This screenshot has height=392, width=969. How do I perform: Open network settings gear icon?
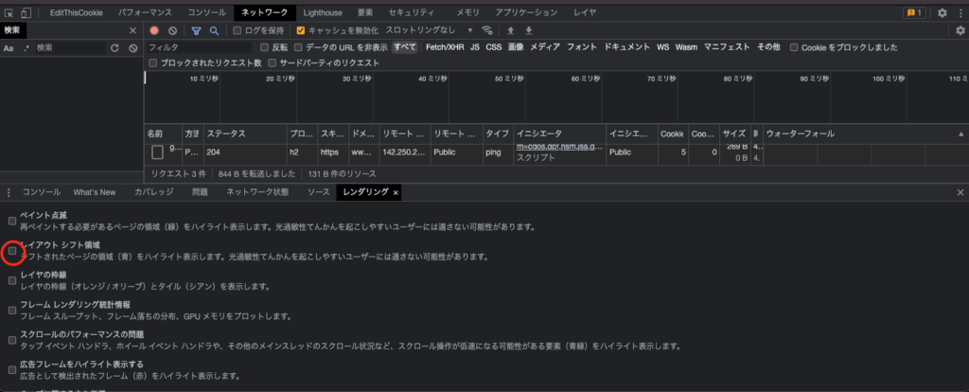point(960,30)
